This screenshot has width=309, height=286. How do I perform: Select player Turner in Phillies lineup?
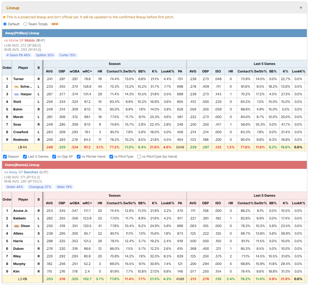click(x=19, y=79)
